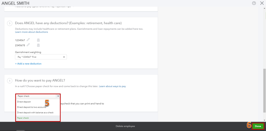Click + Add a new deduction
Viewport: 266px width, 131px height.
(x=28, y=64)
